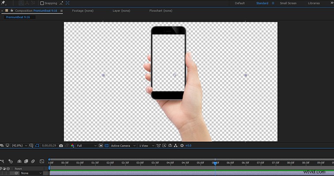Toggle the Composition viewer lock

tap(12, 11)
